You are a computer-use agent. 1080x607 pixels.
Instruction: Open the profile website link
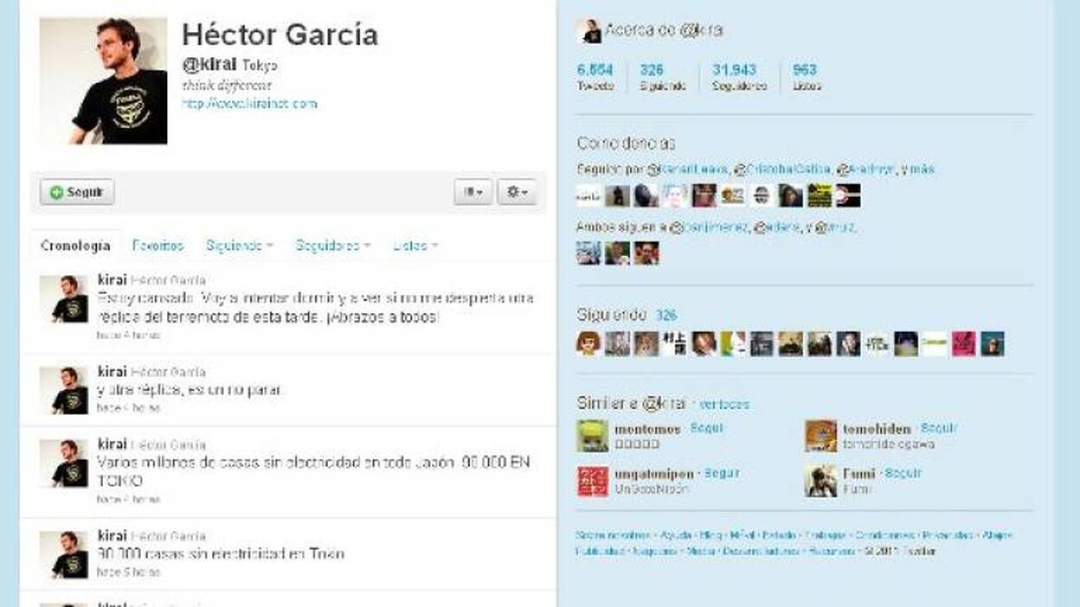click(249, 104)
